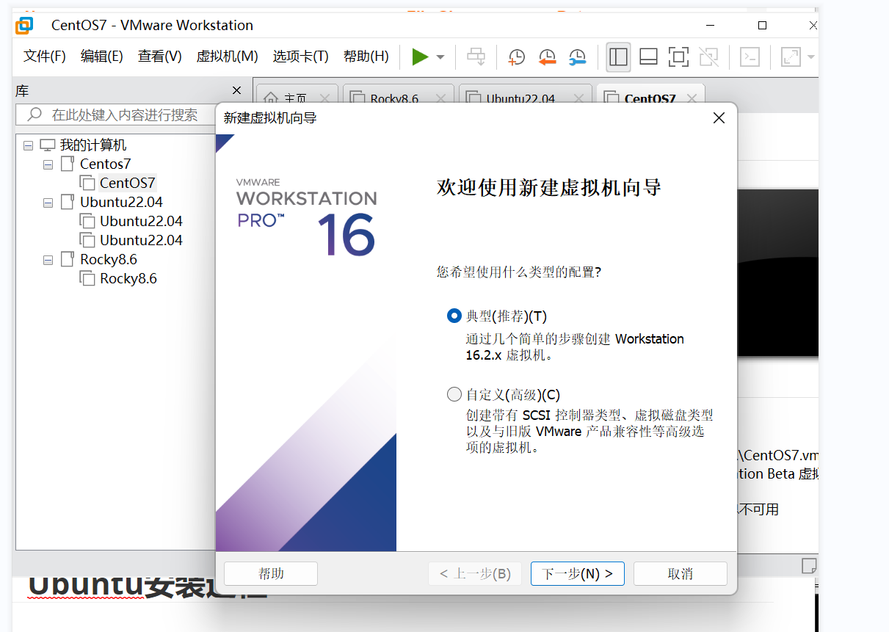Viewport: 889px width, 632px height.
Task: Collapse the Rocky8.6 folder node
Action: pyautogui.click(x=48, y=260)
